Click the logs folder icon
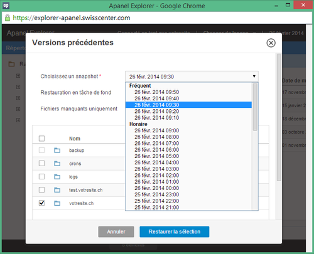The width and height of the screenshot is (314, 254). coord(57,177)
